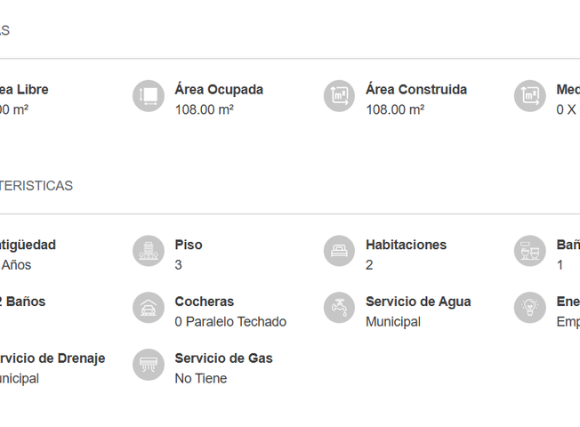
Task: Click the Servicio de Agua heading
Action: 418,302
